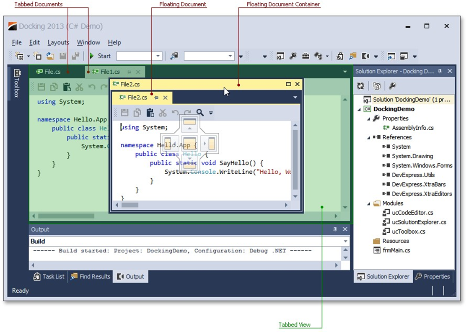469x332 pixels.
Task: Click Open File icon in main toolbar
Action: pos(50,56)
